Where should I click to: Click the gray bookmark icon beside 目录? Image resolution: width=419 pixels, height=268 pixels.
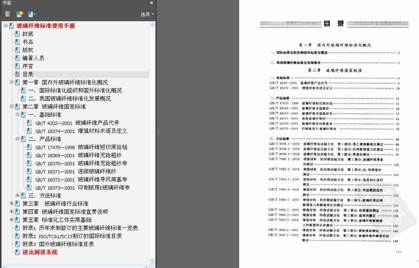coord(17,74)
